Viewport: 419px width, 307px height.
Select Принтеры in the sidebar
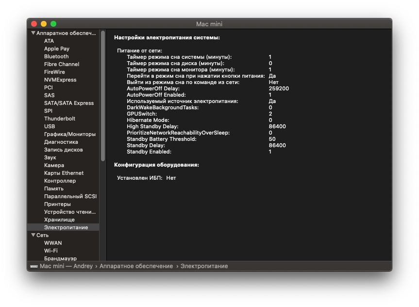click(x=57, y=204)
